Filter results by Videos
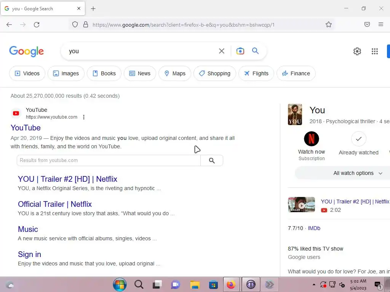 point(27,73)
